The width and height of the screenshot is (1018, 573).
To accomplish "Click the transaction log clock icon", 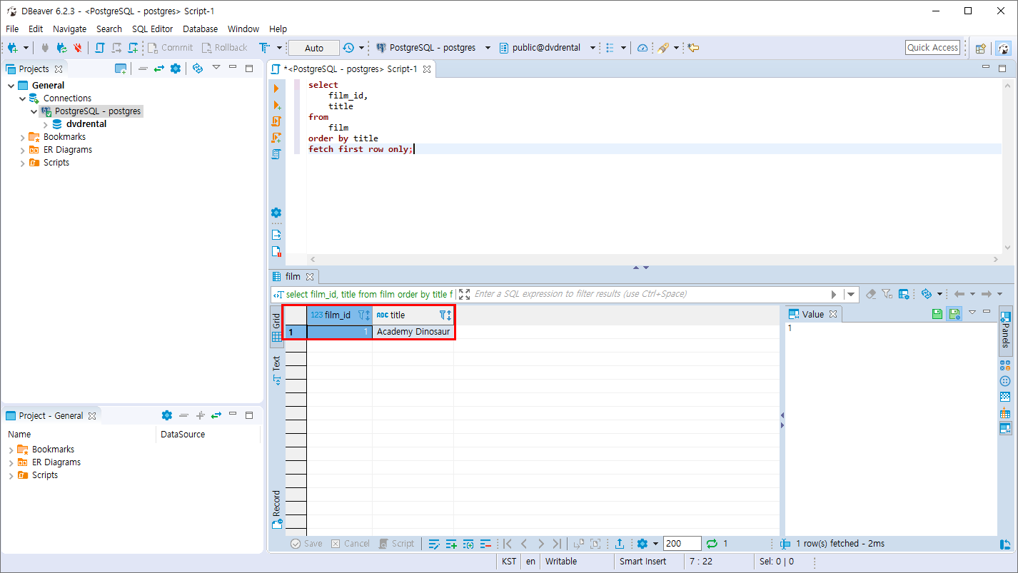I will pos(348,48).
